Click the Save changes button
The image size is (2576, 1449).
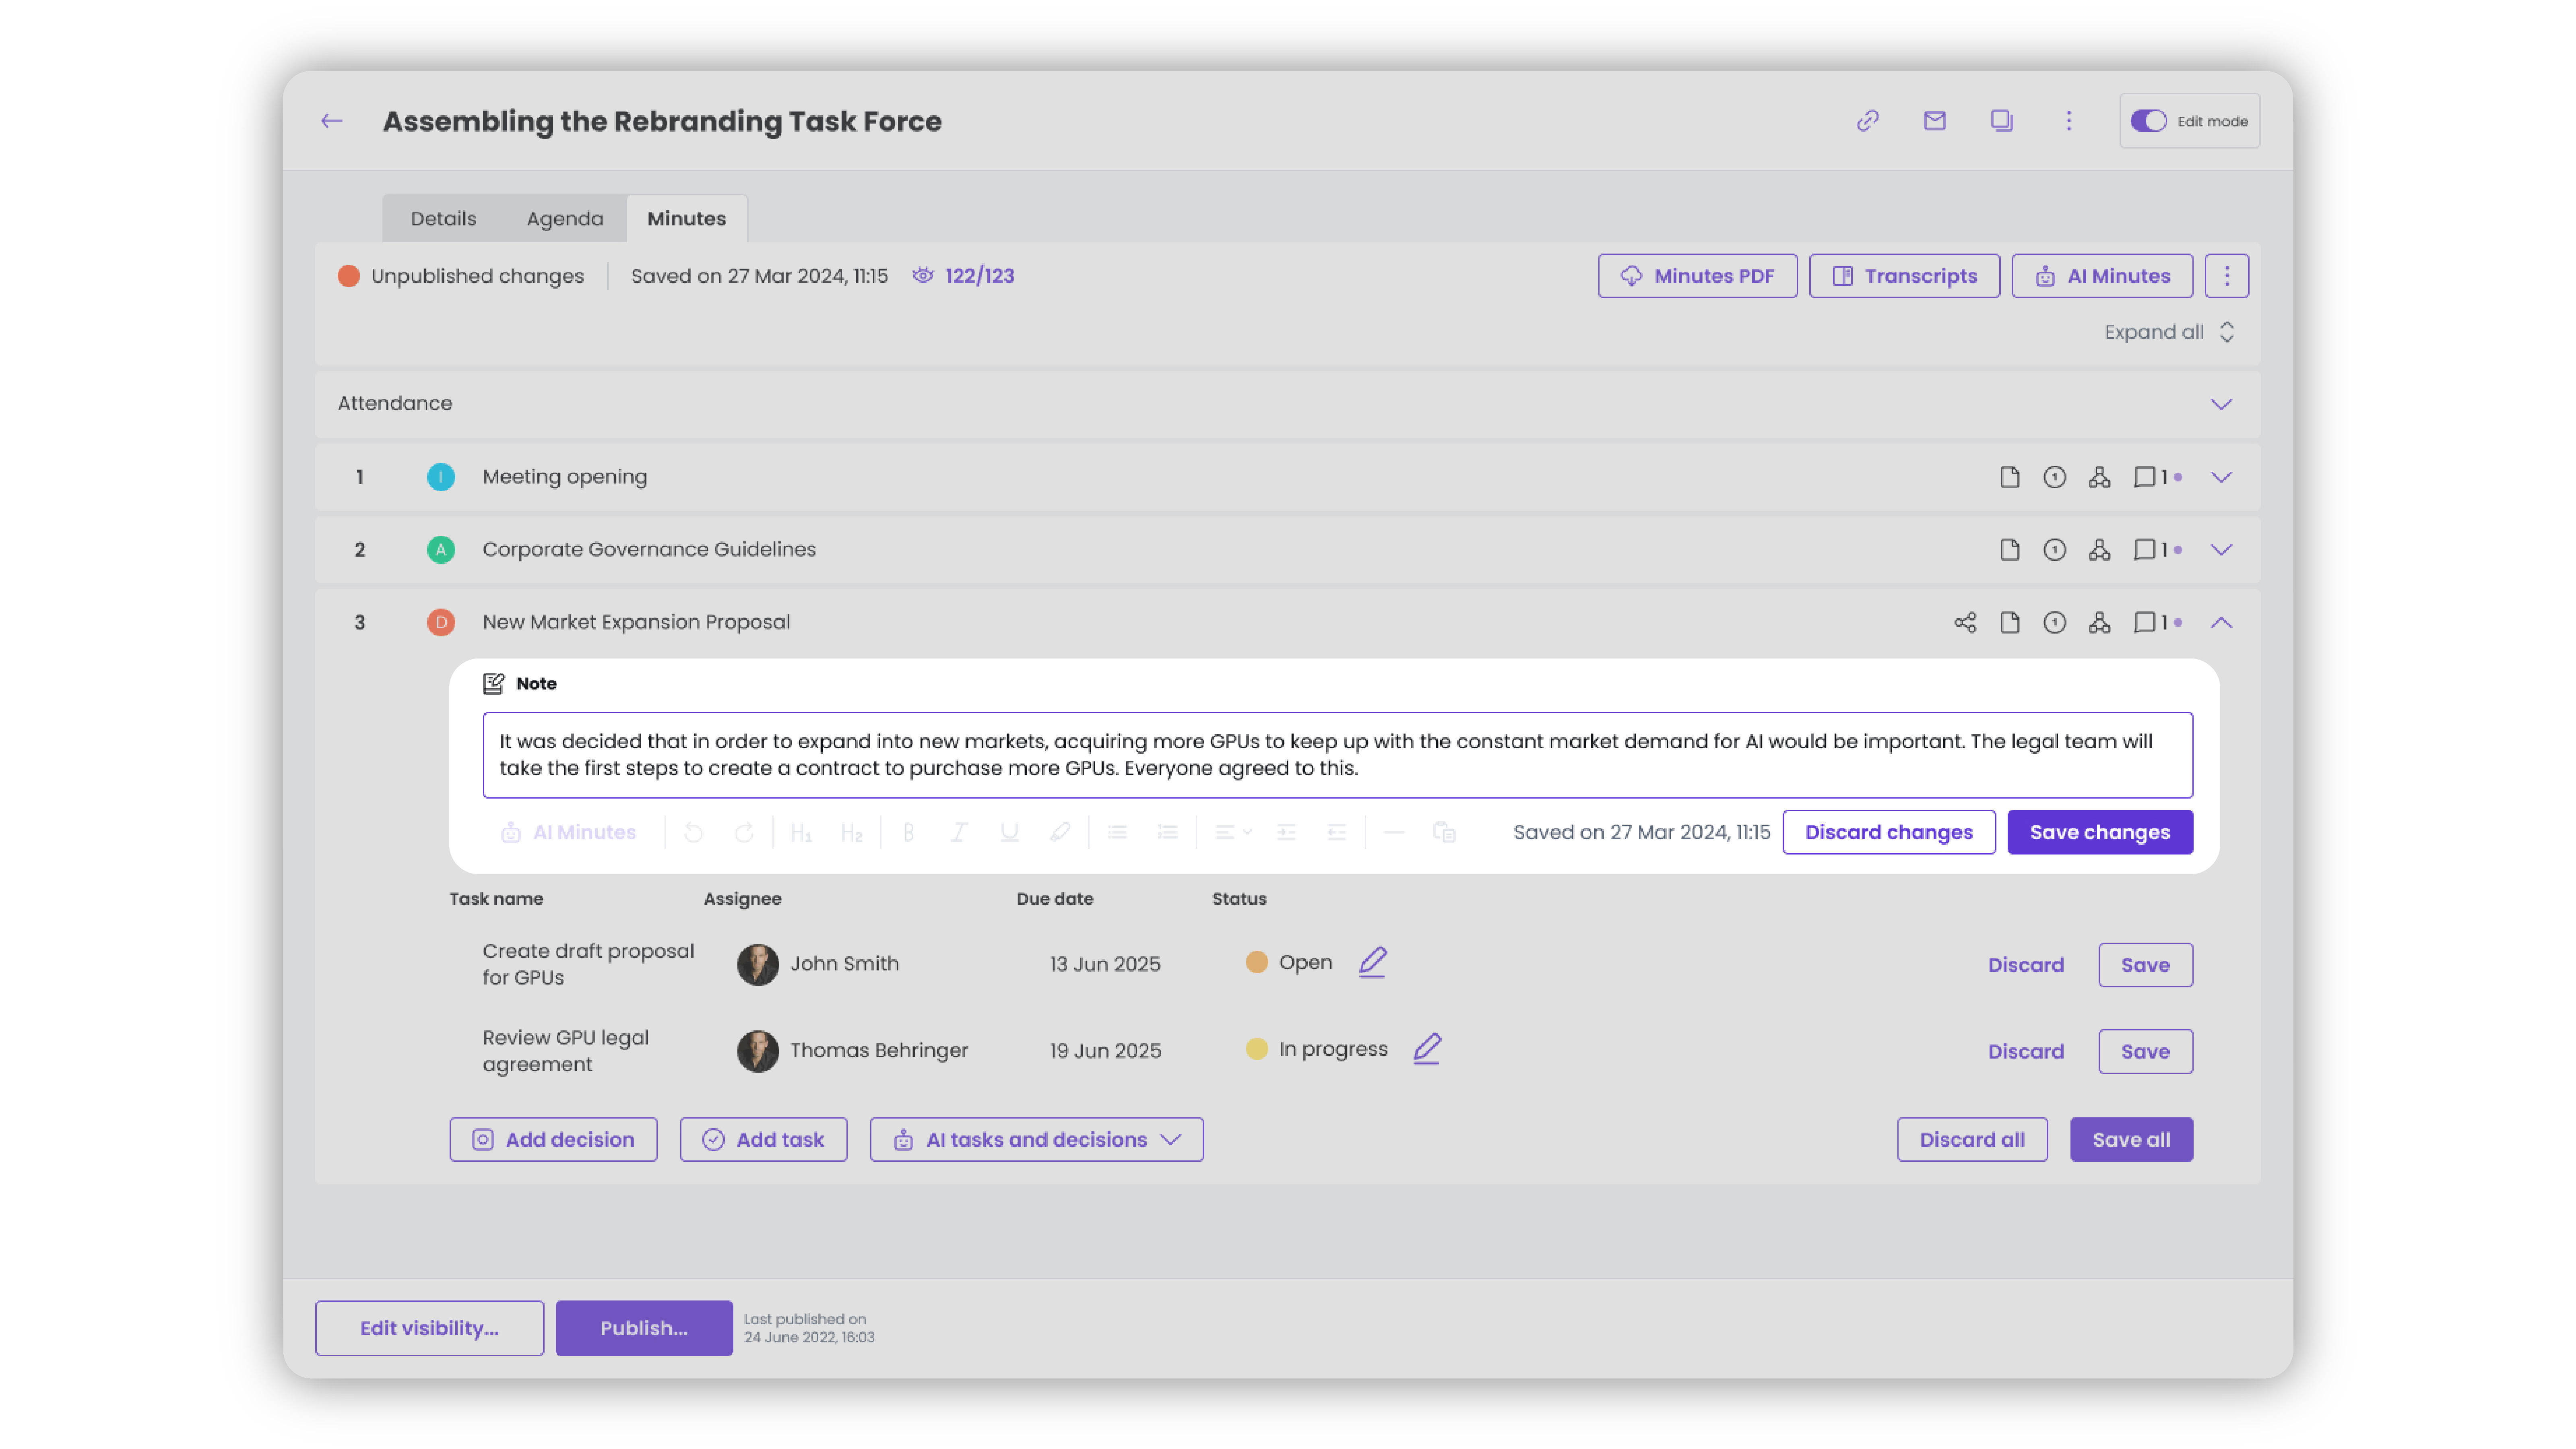(2099, 832)
